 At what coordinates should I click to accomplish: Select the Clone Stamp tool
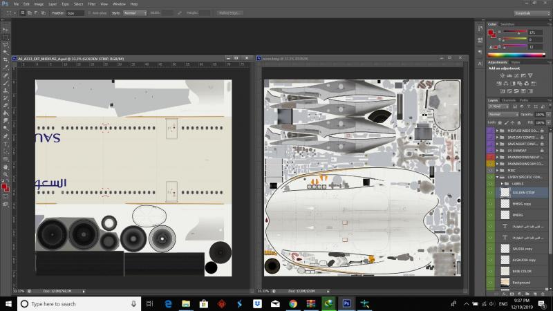pyautogui.click(x=5, y=91)
